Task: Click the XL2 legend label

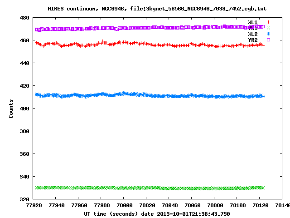Action: (x=253, y=34)
